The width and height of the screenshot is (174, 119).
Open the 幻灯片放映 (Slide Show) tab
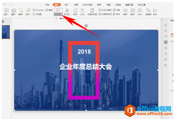pos(87,5)
